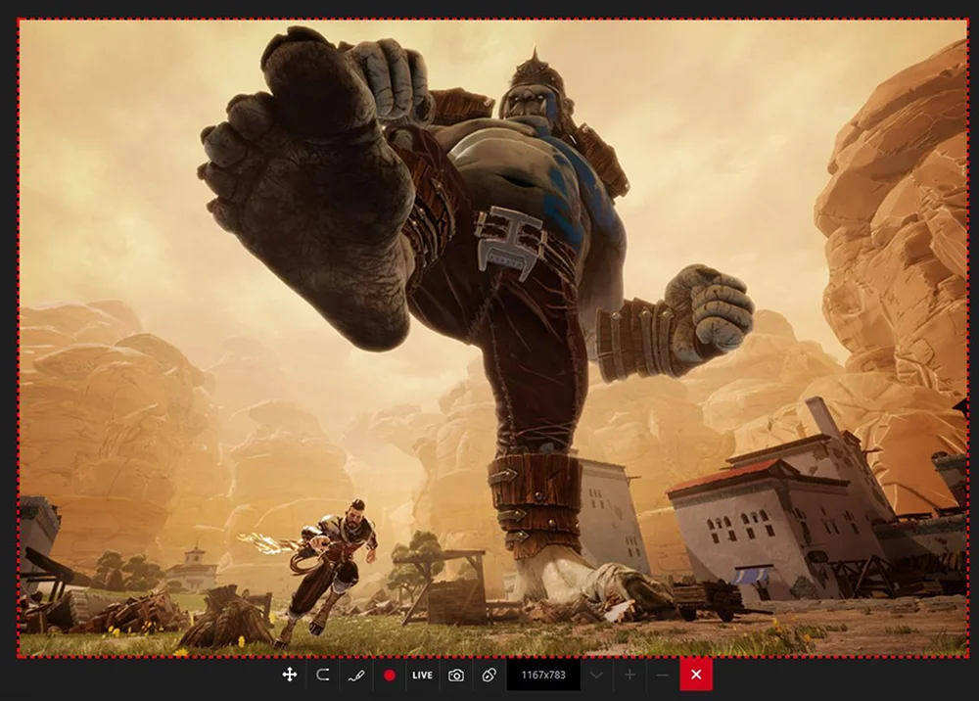Image resolution: width=979 pixels, height=701 pixels.
Task: Activate the drawing pen tool
Action: tap(355, 675)
